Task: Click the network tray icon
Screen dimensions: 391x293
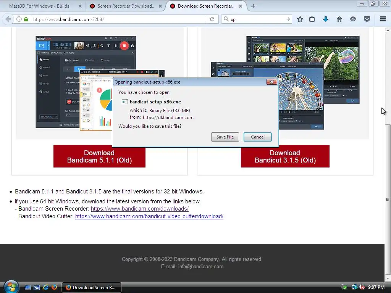Action: click(354, 287)
